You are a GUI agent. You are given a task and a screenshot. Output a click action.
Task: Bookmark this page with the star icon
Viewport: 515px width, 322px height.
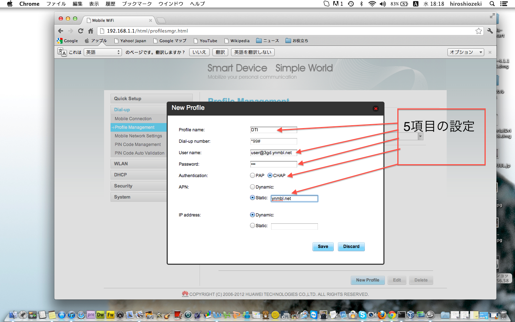coord(479,31)
